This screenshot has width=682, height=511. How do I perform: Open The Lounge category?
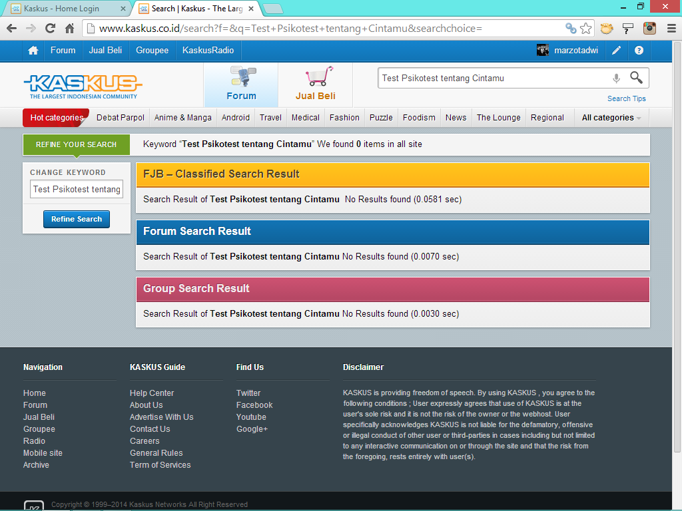point(498,118)
